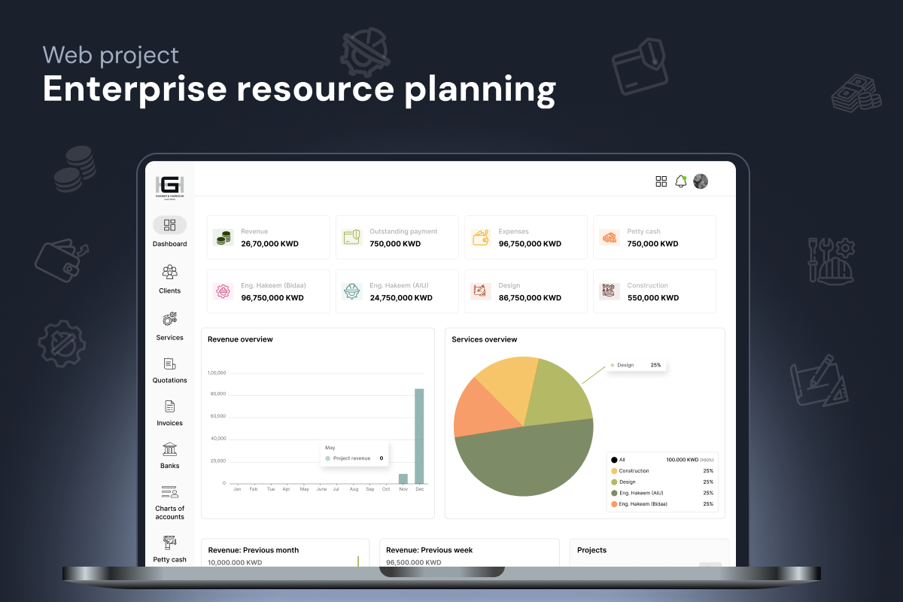
Task: Click the Construction legend color dot
Action: (614, 471)
